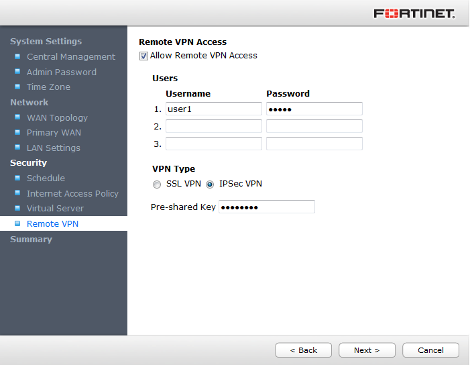Viewport: 470px width, 365px height.
Task: Click the bullet icon beside Virtual Server
Action: coord(17,208)
